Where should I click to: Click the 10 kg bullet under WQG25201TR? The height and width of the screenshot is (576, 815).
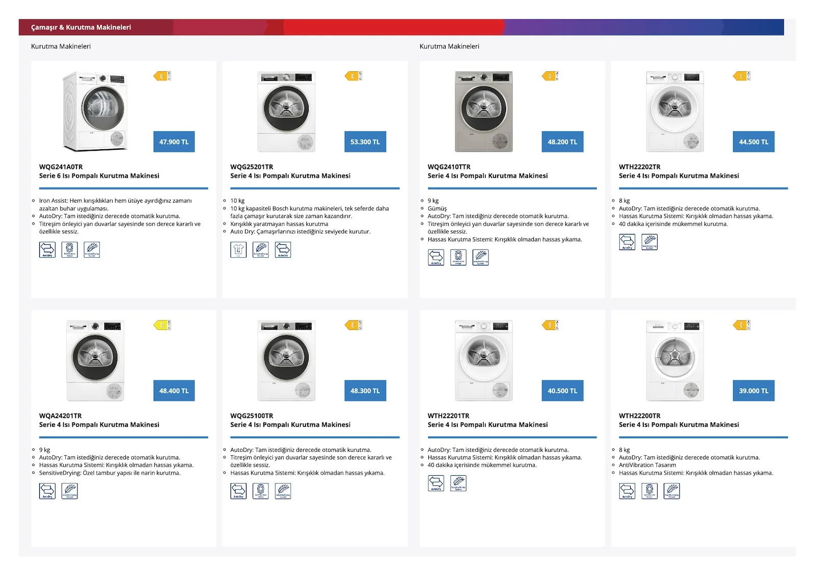click(237, 201)
